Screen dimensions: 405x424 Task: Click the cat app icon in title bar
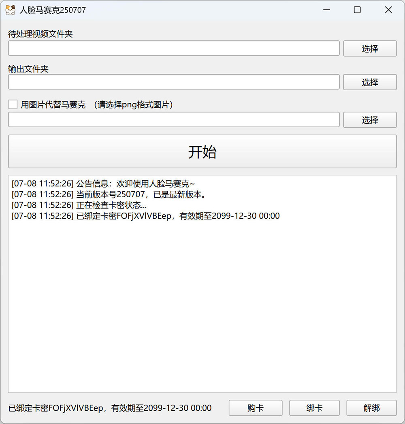click(11, 10)
